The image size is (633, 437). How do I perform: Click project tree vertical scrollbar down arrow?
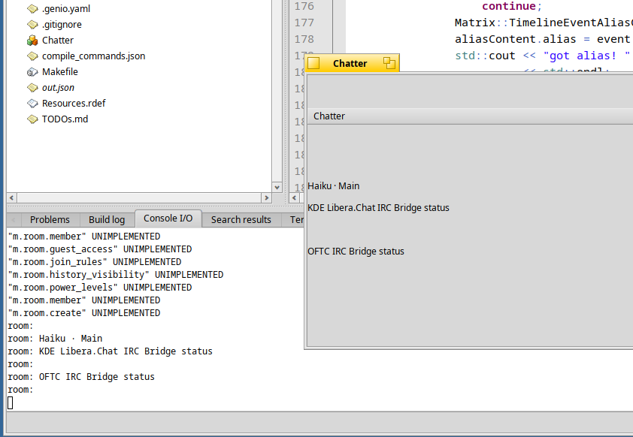coord(277,187)
